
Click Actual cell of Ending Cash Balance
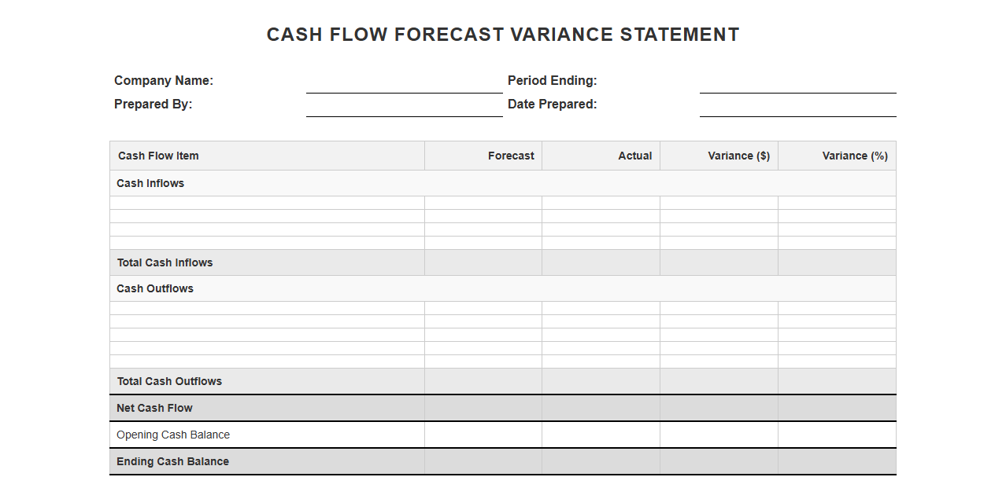coord(601,461)
